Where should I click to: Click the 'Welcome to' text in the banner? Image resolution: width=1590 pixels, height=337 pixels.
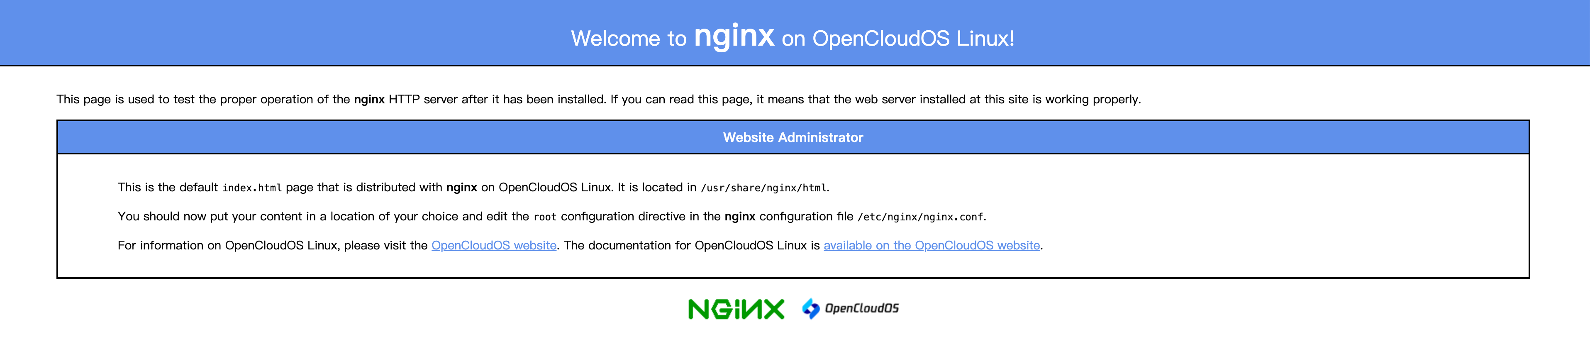coord(628,38)
